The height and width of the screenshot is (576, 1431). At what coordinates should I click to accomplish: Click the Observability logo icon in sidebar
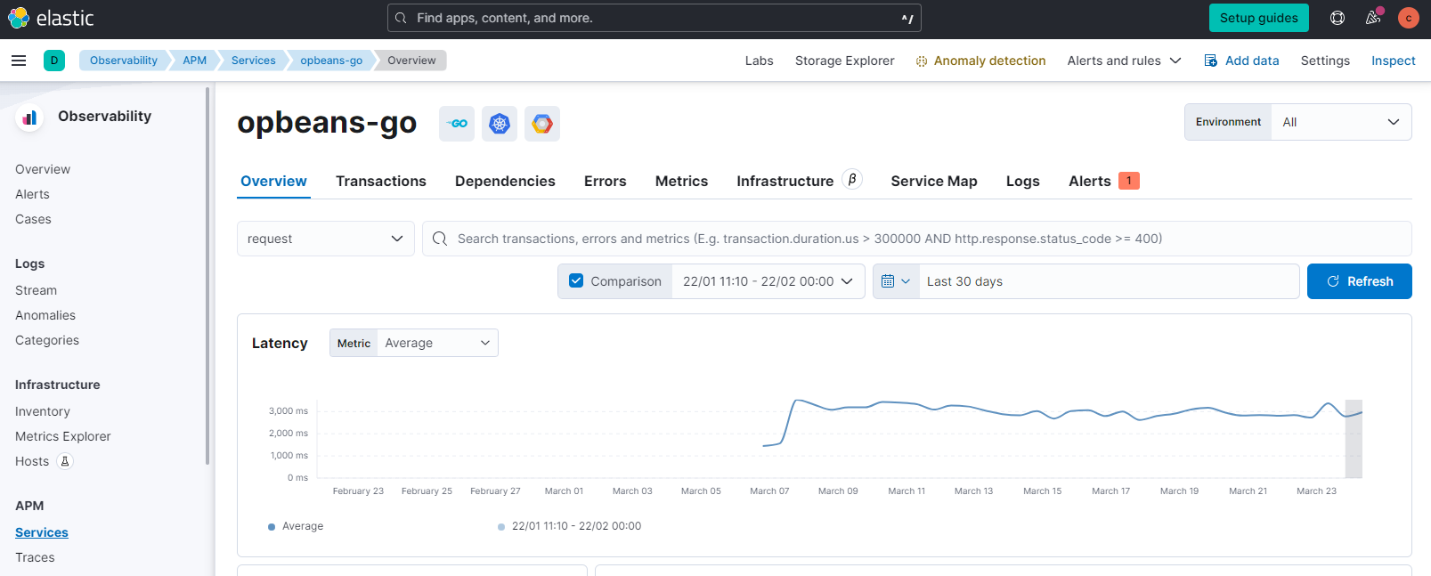tap(29, 117)
